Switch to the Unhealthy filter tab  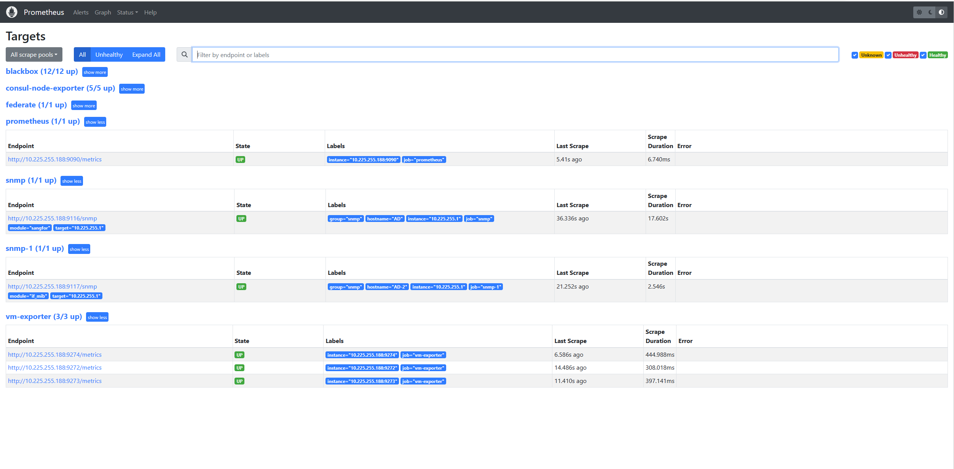click(x=109, y=54)
